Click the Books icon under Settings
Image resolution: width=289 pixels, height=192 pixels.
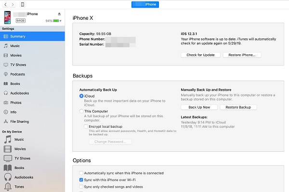point(6,84)
